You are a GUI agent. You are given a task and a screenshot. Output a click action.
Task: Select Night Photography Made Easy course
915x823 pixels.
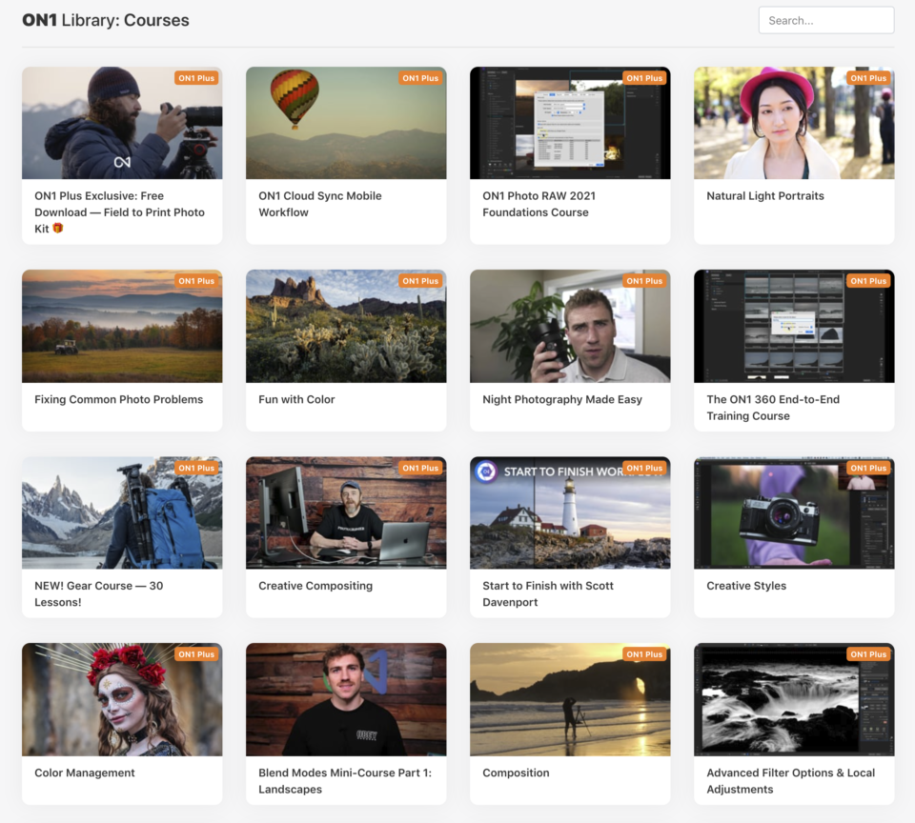click(x=561, y=400)
